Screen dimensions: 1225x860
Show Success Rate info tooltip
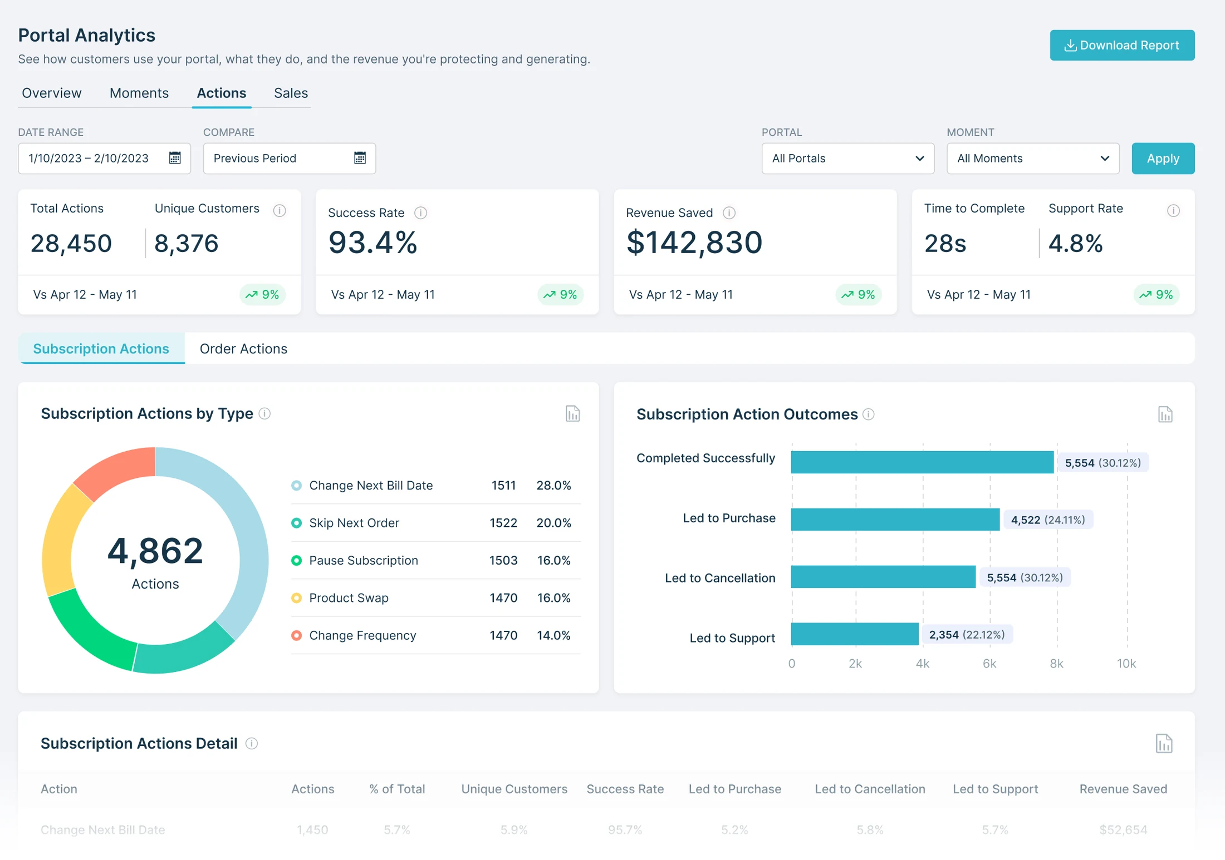click(421, 212)
